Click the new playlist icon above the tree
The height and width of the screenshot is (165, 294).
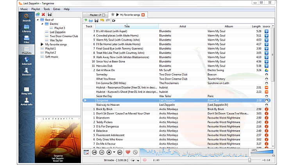[38, 14]
